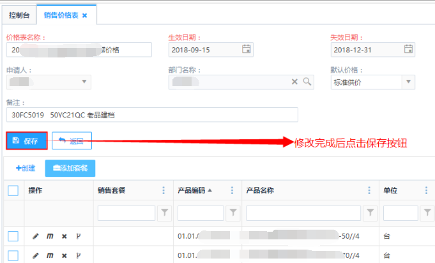435x263 pixels.
Task: Open the 失效日期 calendar picker
Action: [x=408, y=49]
